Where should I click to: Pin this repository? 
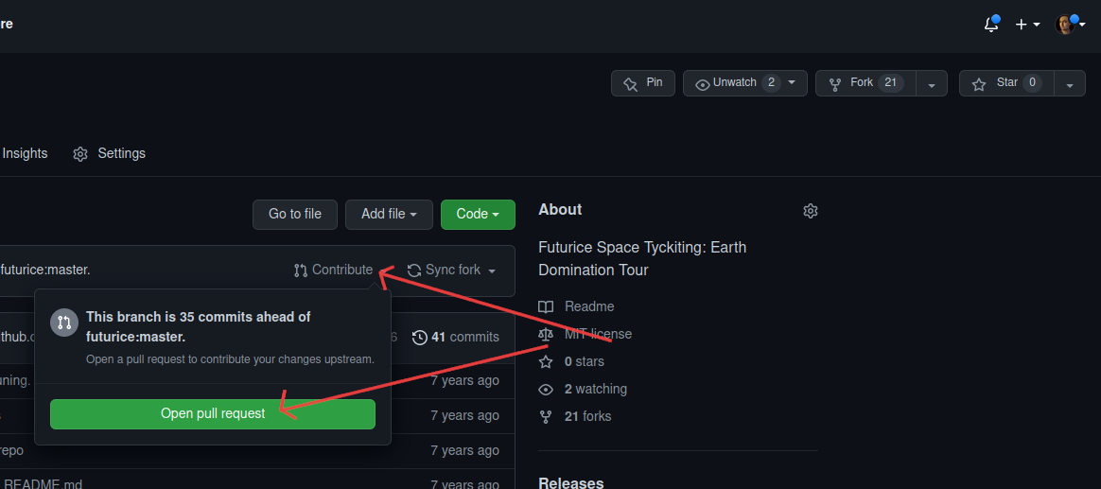(643, 83)
